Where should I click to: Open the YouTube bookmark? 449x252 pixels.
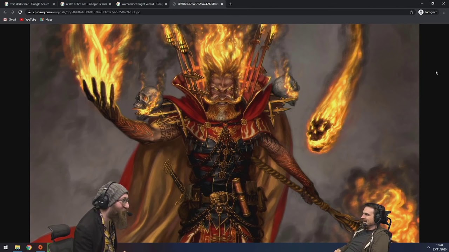point(28,20)
